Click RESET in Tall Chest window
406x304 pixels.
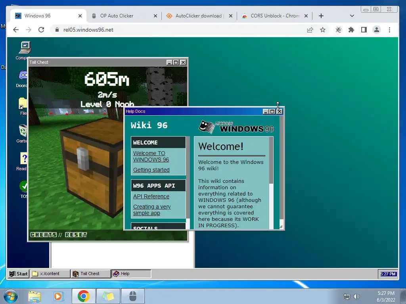tap(76, 235)
